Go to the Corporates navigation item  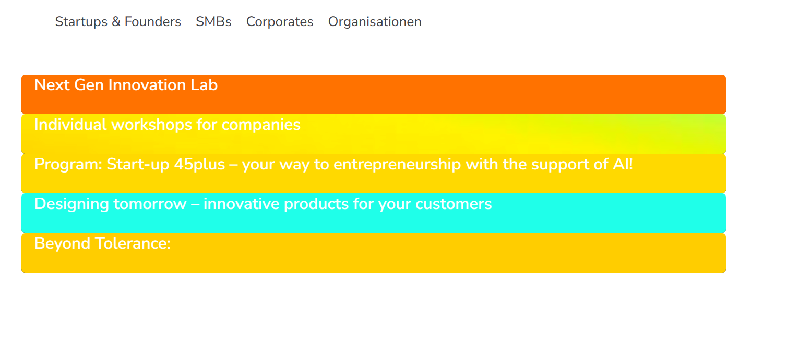(280, 22)
